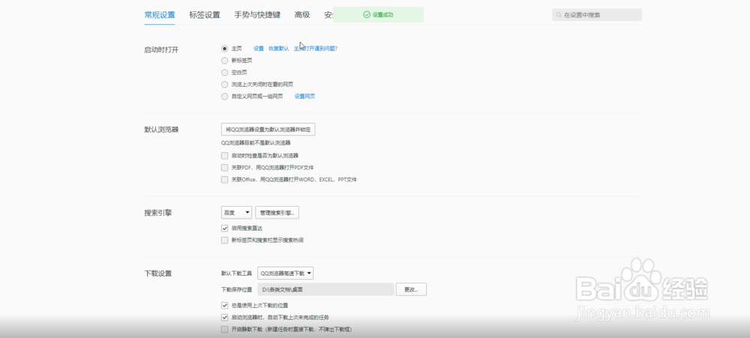
Task: Select the 新标签页 startup radio option
Action: (224, 60)
